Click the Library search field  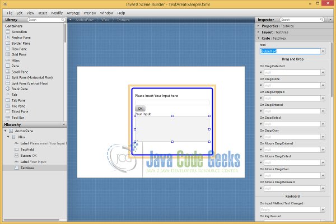coord(46,20)
